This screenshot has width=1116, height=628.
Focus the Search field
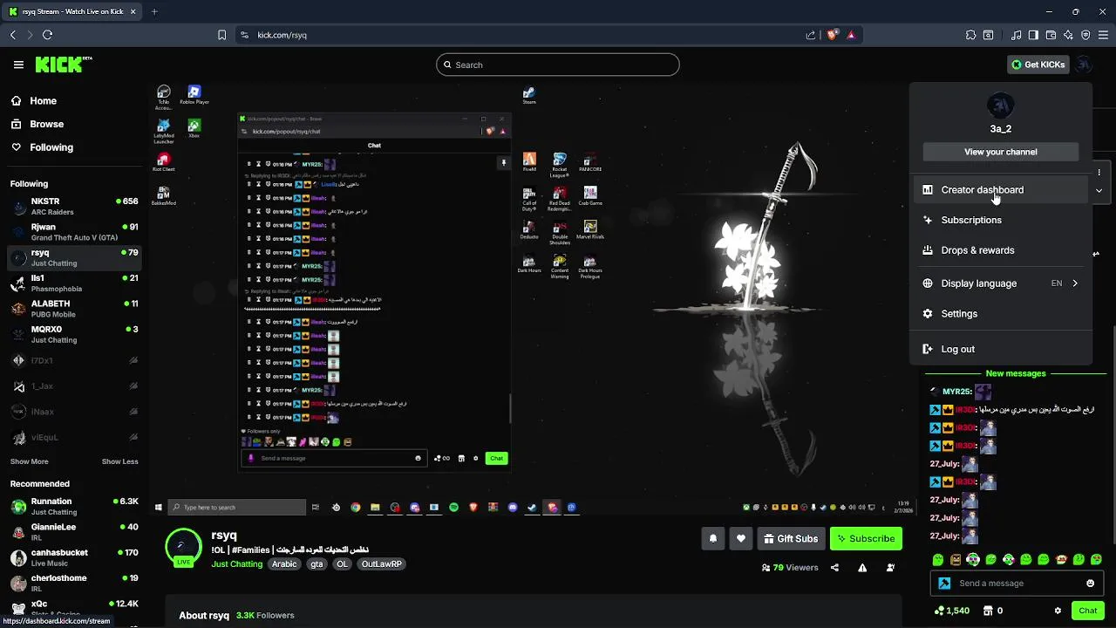[558, 65]
